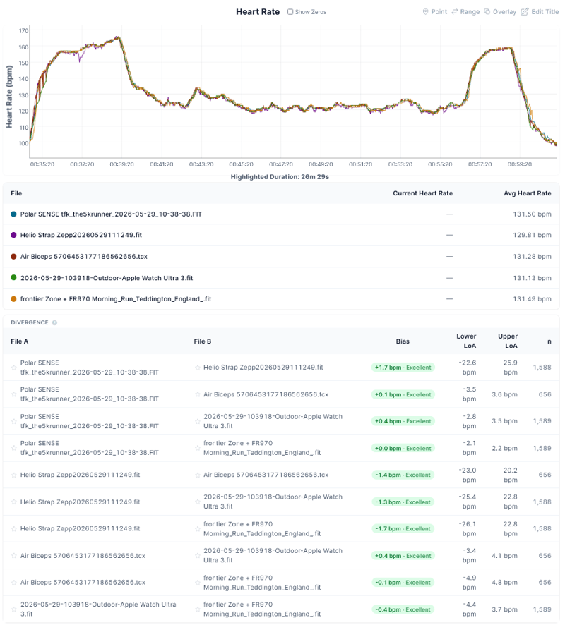Screen dimensions: 565x625
Task: Click the Highlighted Duration label
Action: [x=280, y=177]
